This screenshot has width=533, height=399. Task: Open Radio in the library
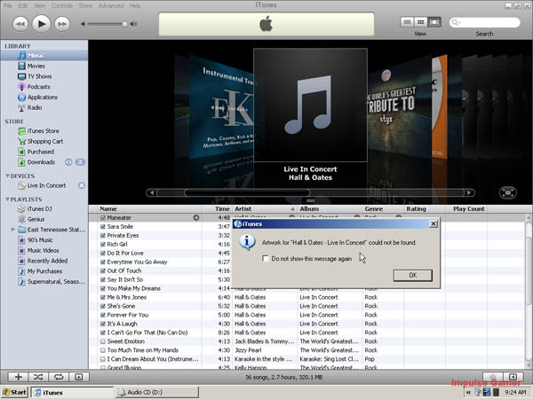tap(35, 107)
